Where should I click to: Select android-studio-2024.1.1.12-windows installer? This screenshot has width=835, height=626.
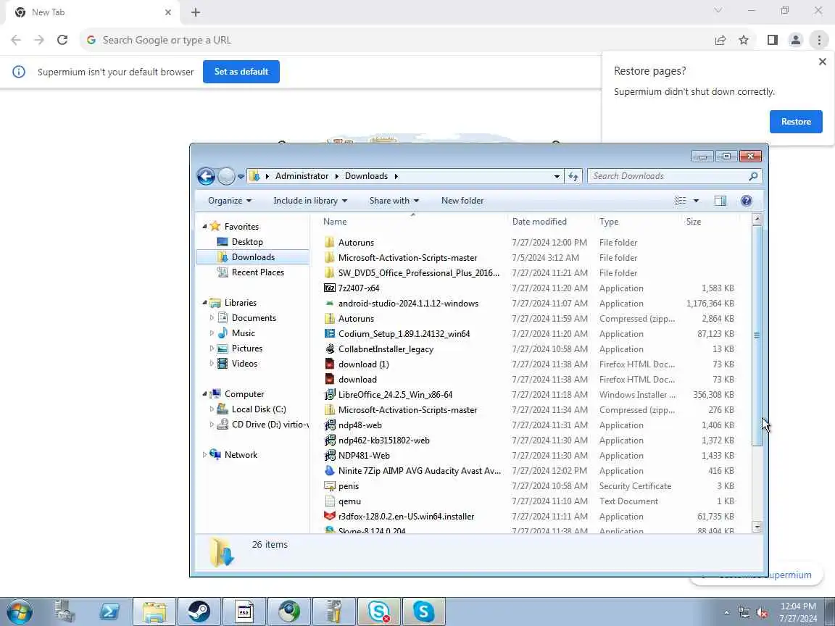click(x=408, y=304)
